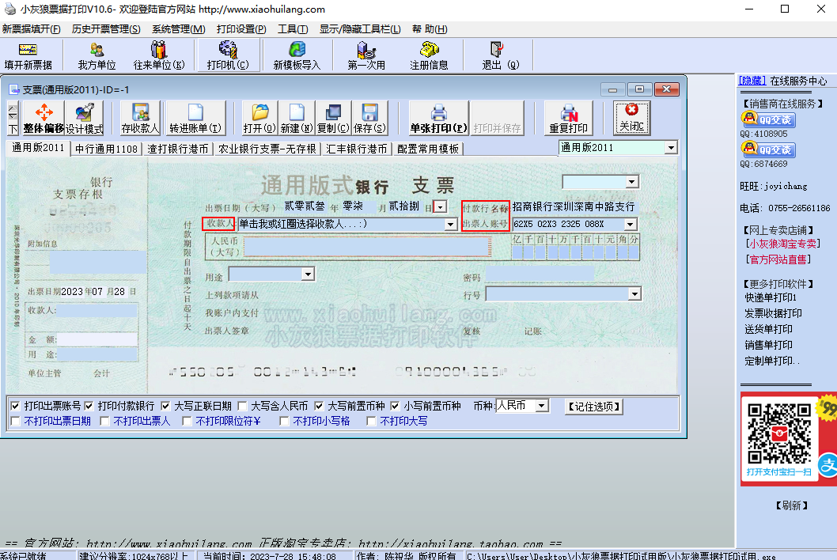Switch to 设计模式 design tool
Viewport: 837px width, 560px height.
pos(85,118)
